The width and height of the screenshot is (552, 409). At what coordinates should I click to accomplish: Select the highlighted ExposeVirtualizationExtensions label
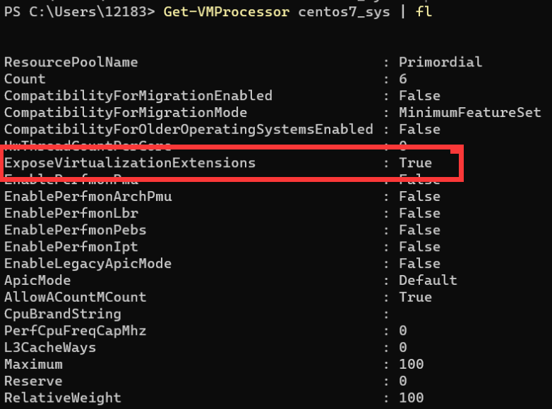[x=130, y=163]
